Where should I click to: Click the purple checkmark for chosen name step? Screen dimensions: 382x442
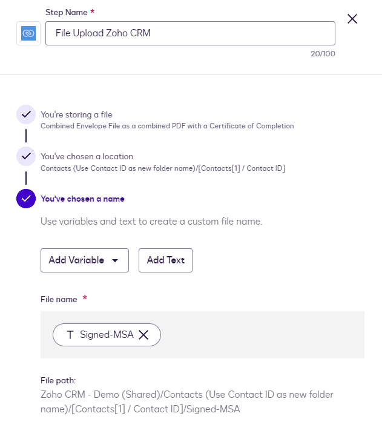(x=26, y=199)
